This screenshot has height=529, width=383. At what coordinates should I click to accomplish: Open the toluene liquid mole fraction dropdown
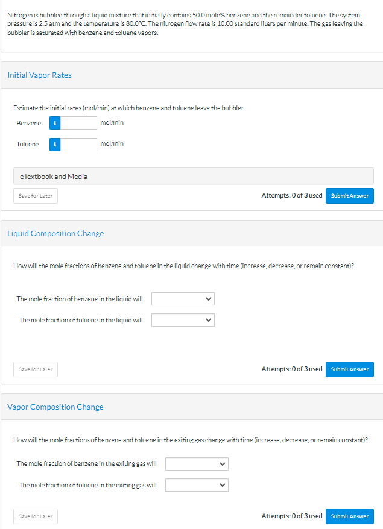183,320
